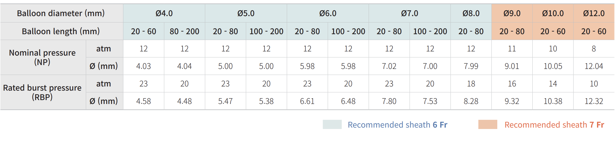Select the 'Nominal pressure (NP)' row label
This screenshot has width=615, height=144.
(42, 57)
